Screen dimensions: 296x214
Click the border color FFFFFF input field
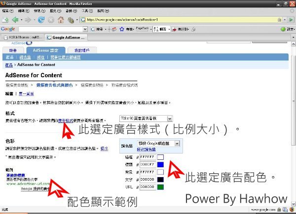[148, 157]
